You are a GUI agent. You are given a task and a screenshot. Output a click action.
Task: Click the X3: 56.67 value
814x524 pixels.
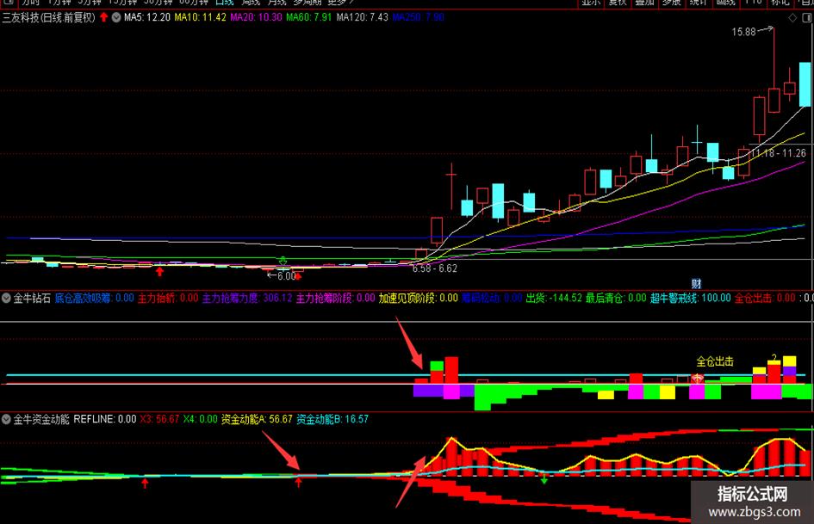pos(159,419)
